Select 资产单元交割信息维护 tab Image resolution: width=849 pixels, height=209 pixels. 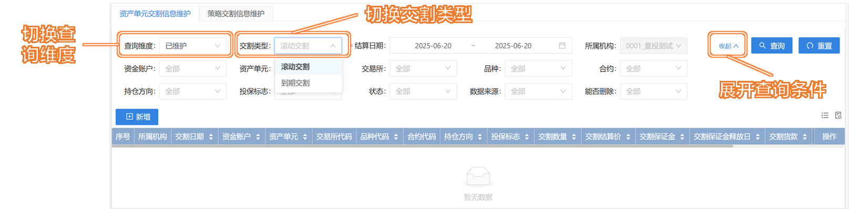tap(155, 14)
